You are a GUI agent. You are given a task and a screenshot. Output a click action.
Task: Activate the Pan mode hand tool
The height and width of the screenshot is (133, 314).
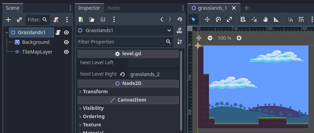coord(265,19)
